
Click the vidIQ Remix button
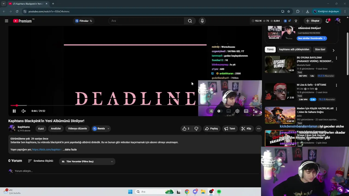(x=99, y=128)
